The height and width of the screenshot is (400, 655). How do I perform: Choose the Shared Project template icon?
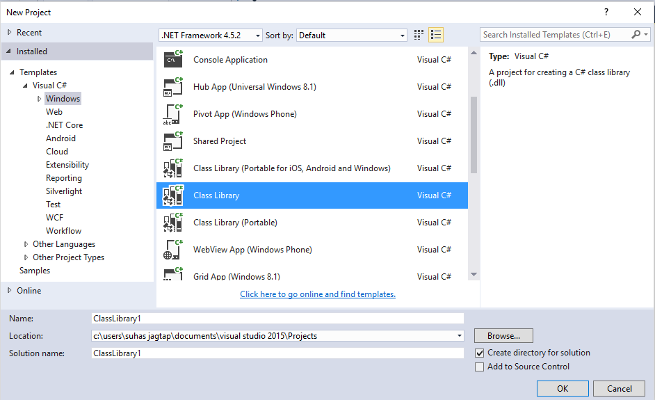tap(173, 141)
